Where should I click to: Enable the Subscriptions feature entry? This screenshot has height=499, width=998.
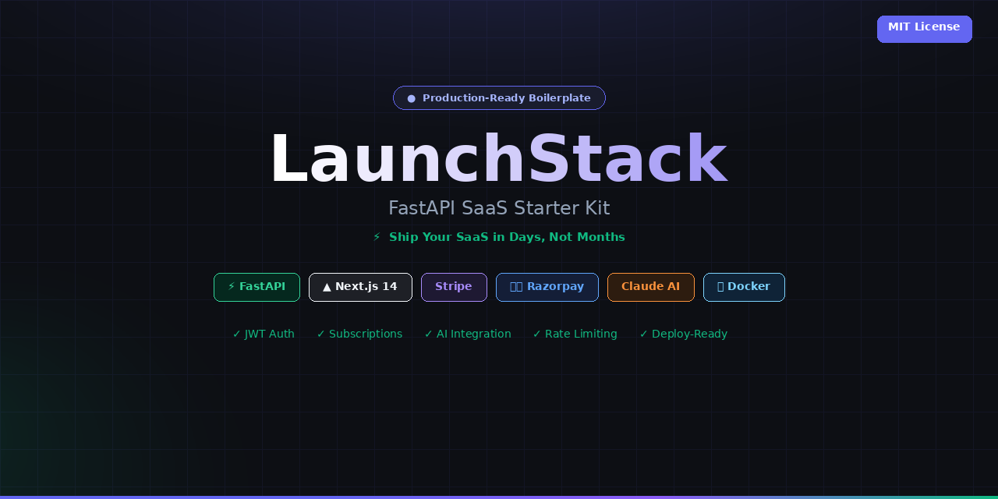[359, 334]
